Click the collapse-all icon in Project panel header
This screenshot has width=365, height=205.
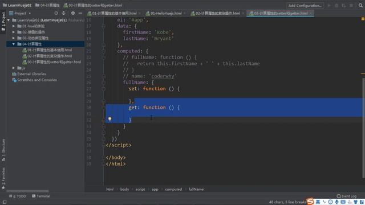(x=63, y=13)
